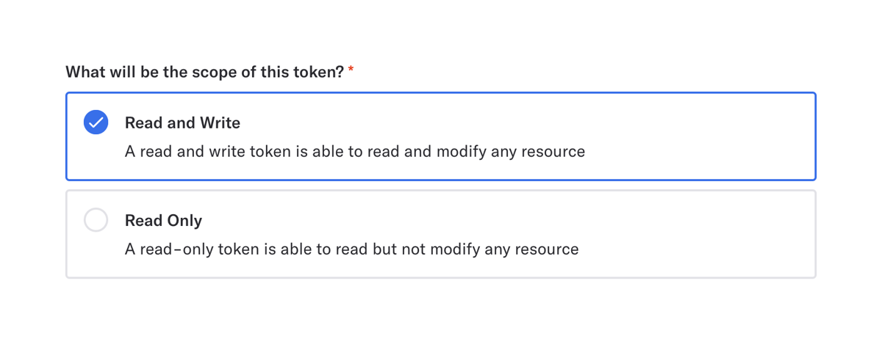Click the blue checkmark icon
The height and width of the screenshot is (344, 882).
pos(96,122)
